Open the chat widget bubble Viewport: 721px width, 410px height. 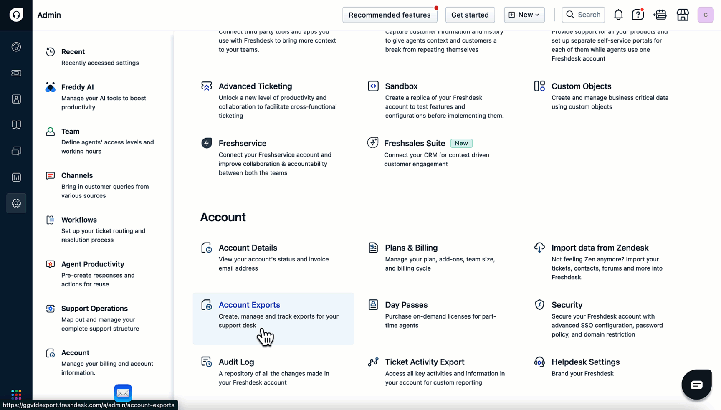pyautogui.click(x=696, y=384)
